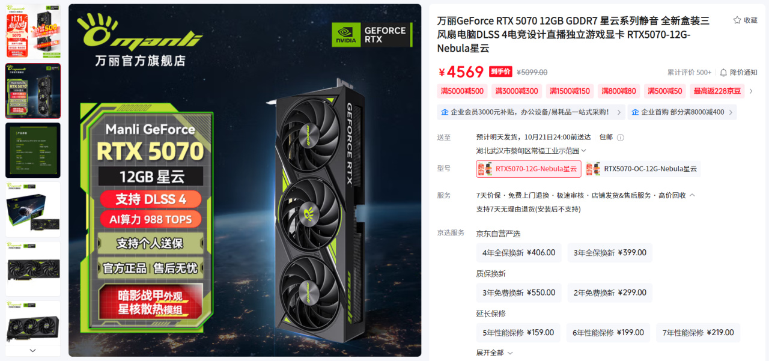Select RTX5070-OC-12G-Nebula星云 model option

pos(643,169)
